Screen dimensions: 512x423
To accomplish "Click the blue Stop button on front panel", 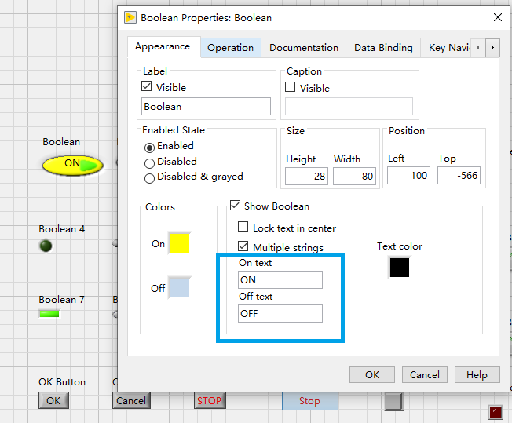I will coord(310,401).
